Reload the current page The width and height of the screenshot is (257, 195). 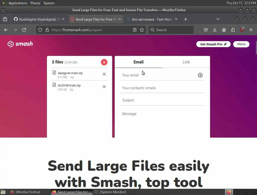(24, 30)
